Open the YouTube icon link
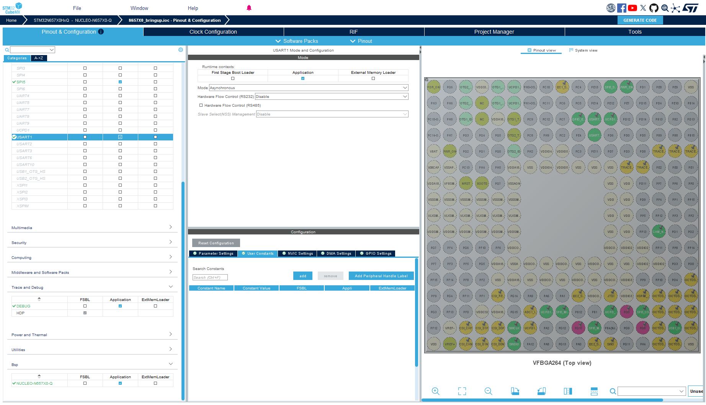706x405 pixels. (x=632, y=8)
